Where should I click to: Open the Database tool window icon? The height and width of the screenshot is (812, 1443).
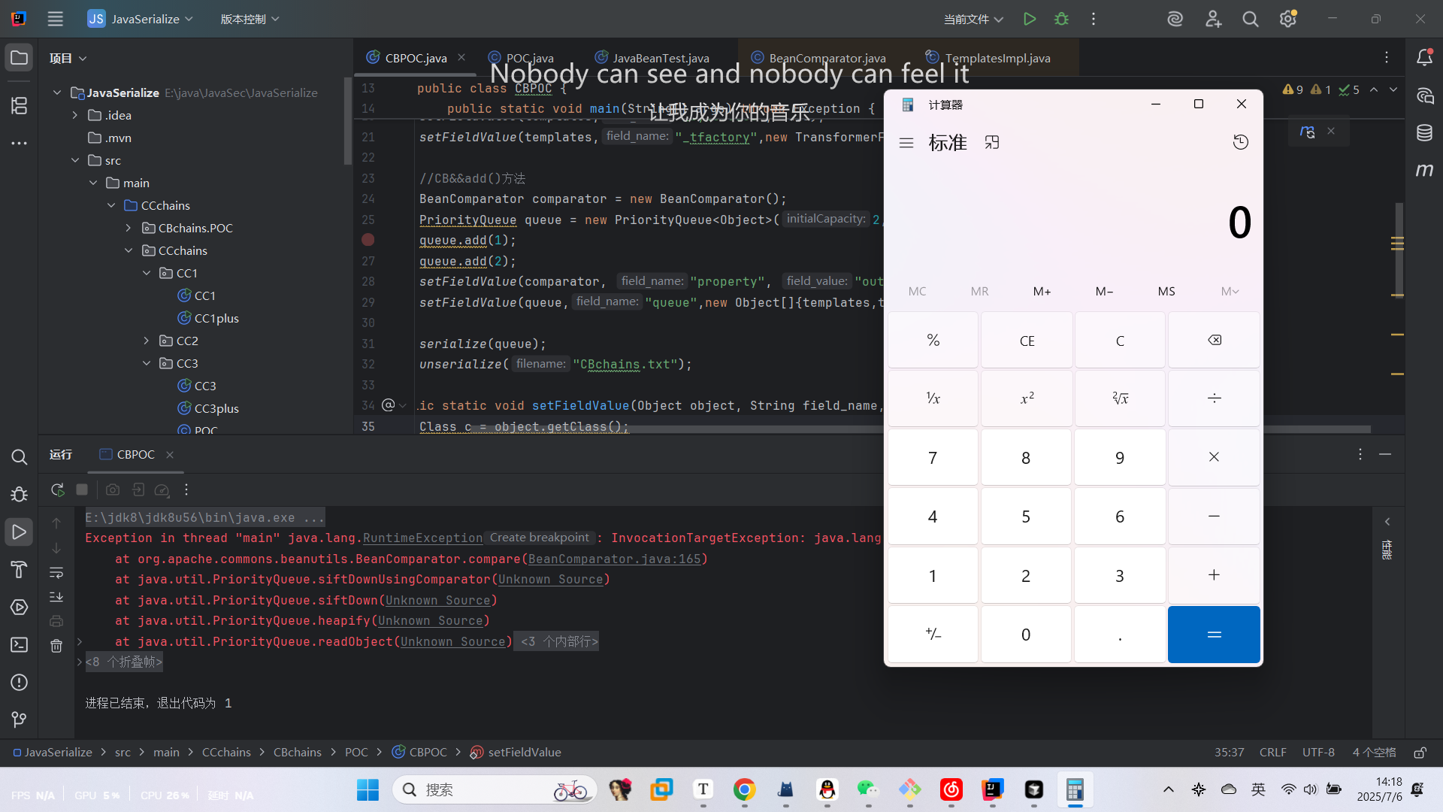click(1424, 133)
